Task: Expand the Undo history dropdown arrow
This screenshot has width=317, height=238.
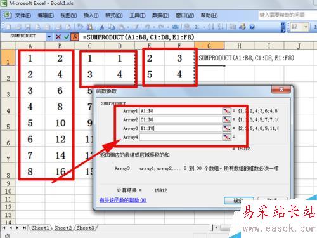Action: tap(154, 27)
